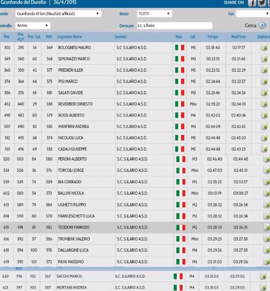
Task: Share results on Facebook
Action: pos(252,3)
